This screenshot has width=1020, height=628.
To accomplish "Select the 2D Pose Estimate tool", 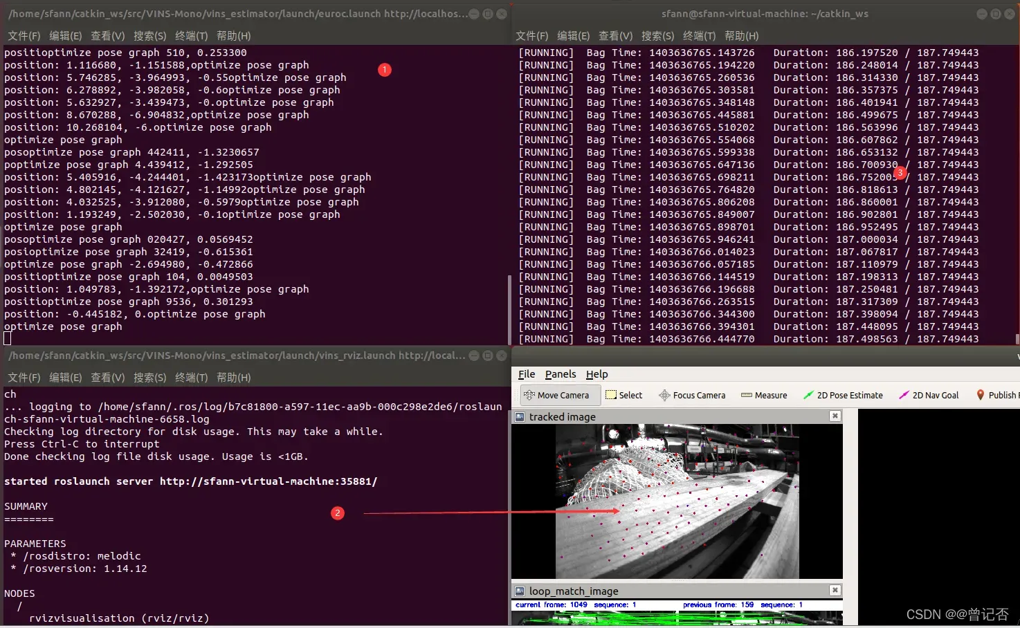I will pyautogui.click(x=843, y=395).
